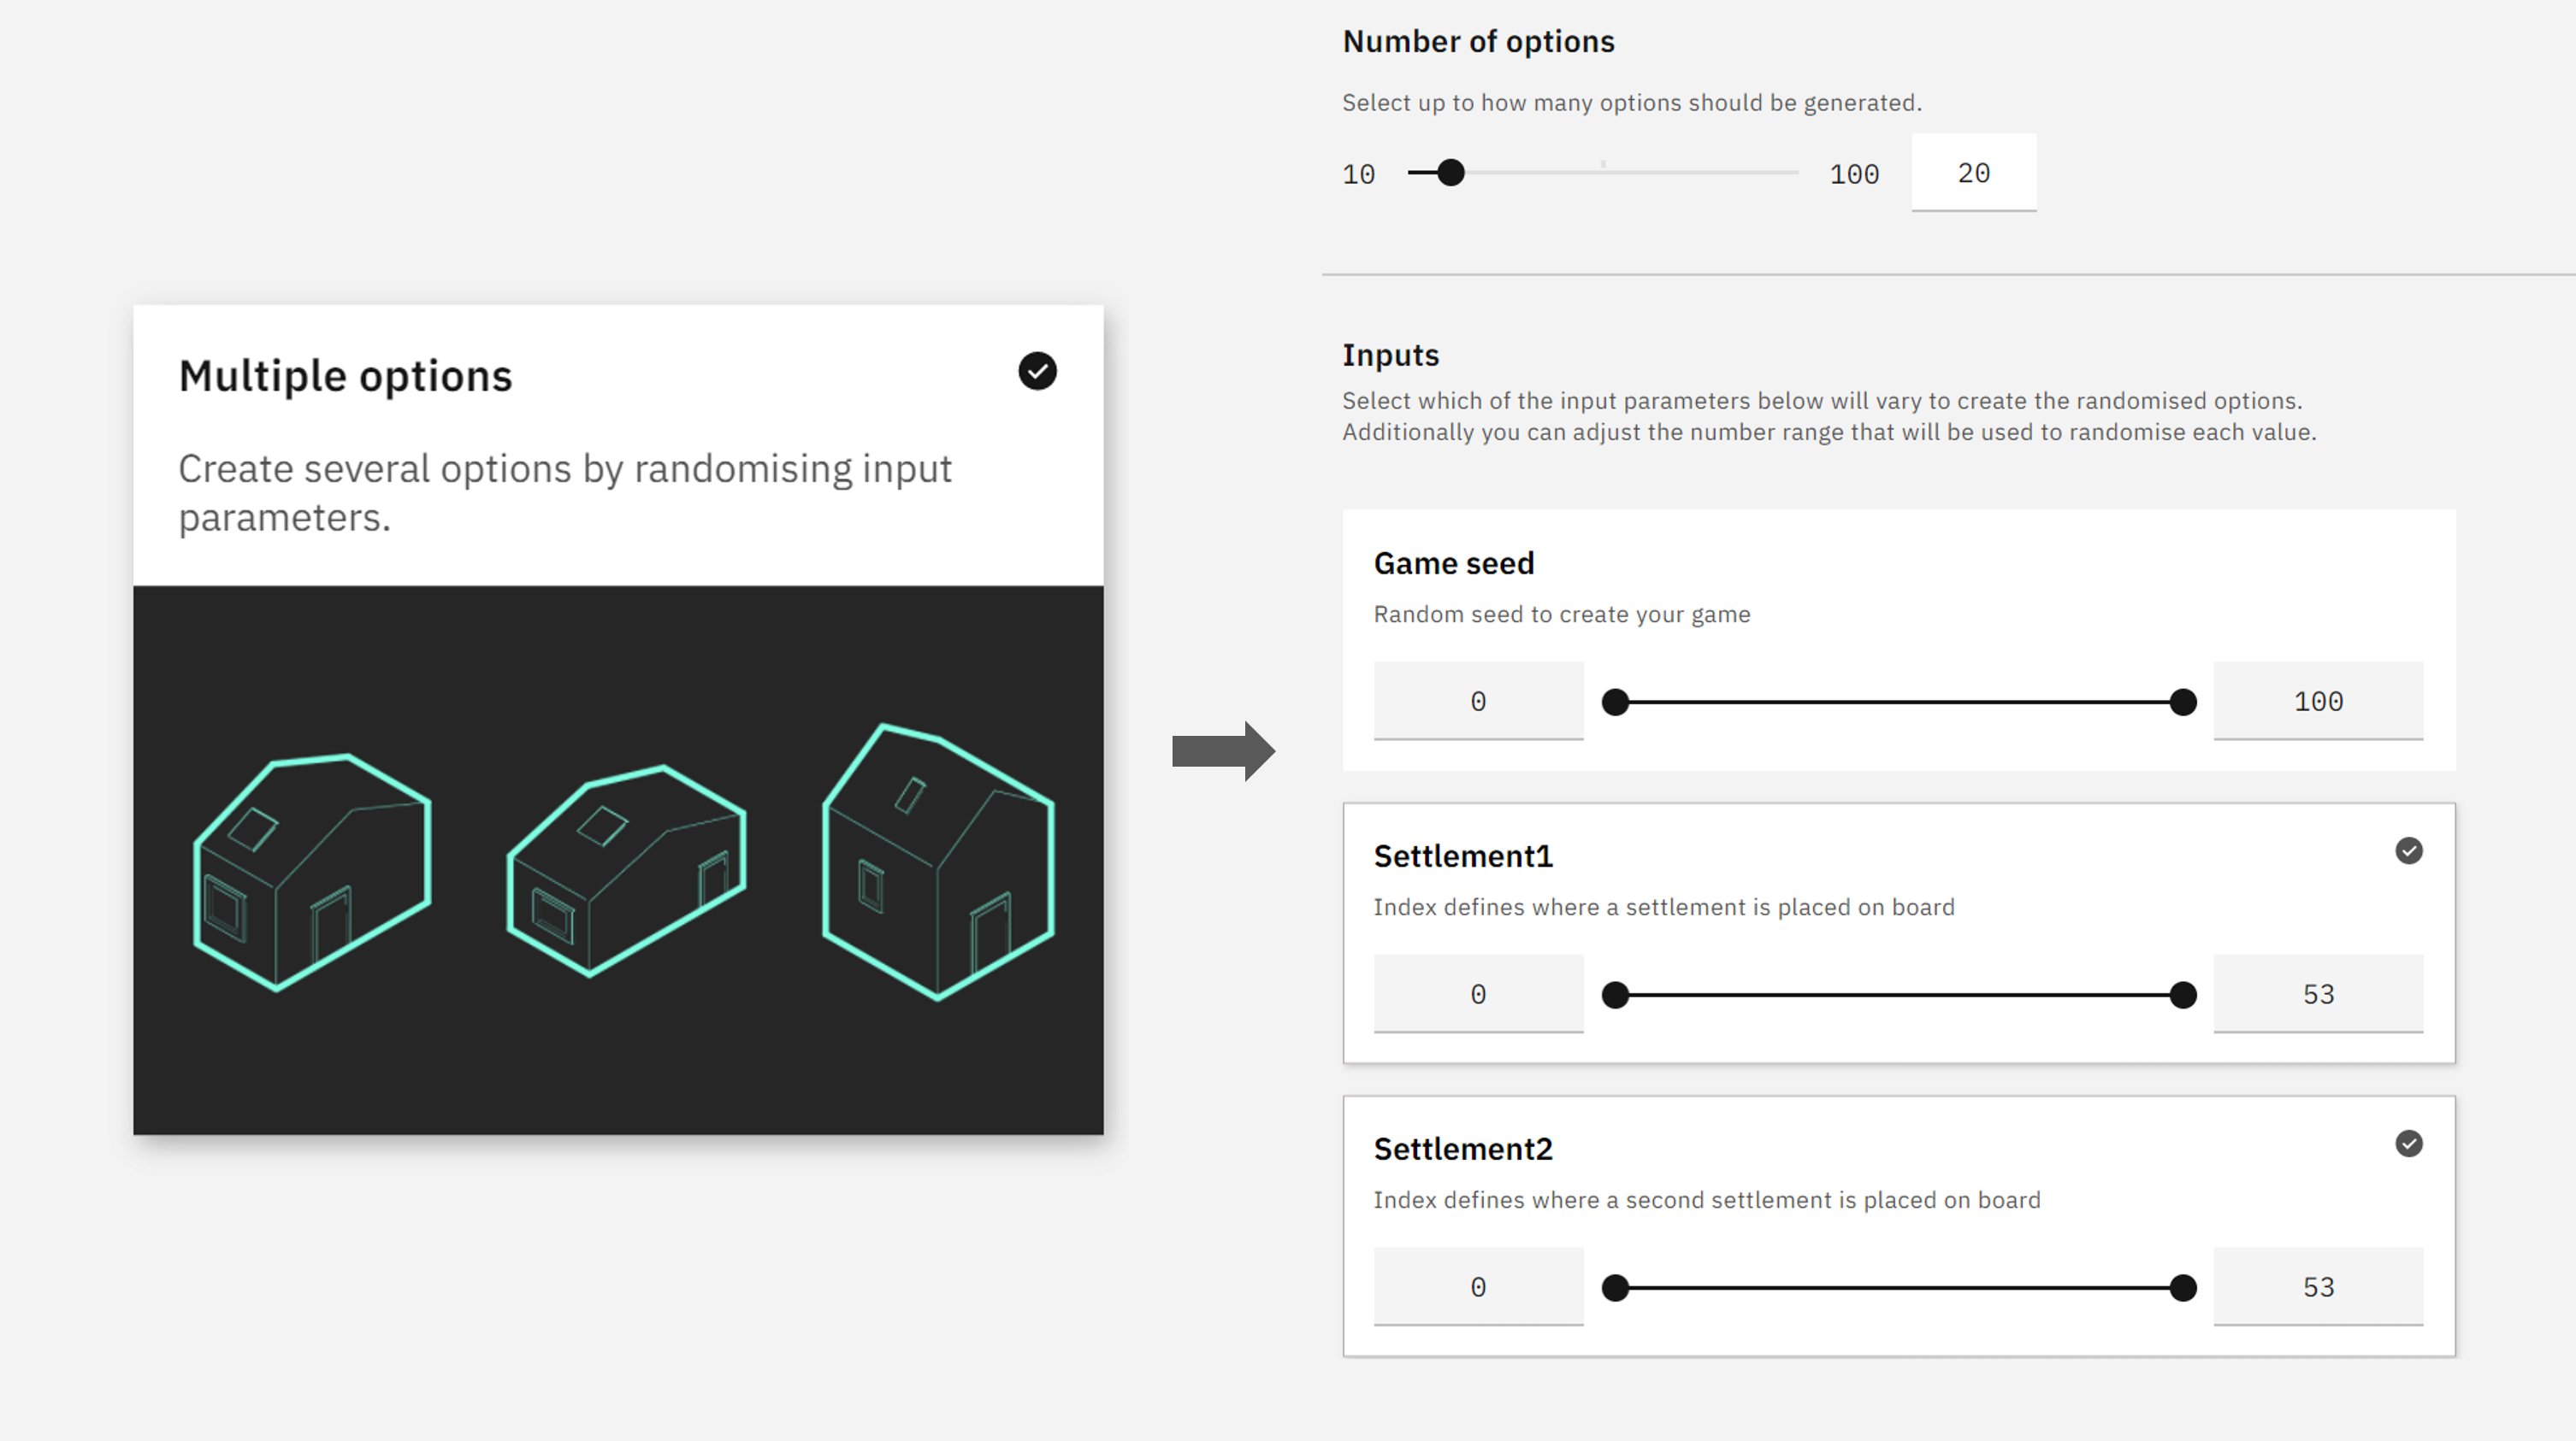Click the Settlement1 left range handle
Viewport: 2576px width, 1441px height.
point(1615,996)
